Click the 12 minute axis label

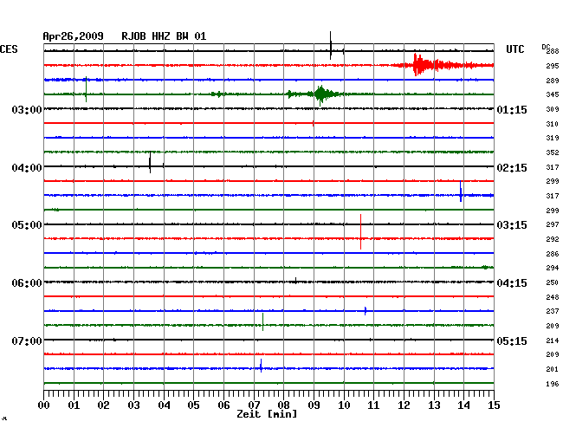click(404, 405)
